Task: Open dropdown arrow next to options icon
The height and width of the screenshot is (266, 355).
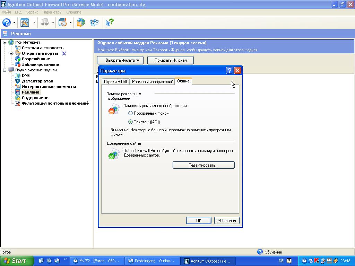Action: (34, 23)
